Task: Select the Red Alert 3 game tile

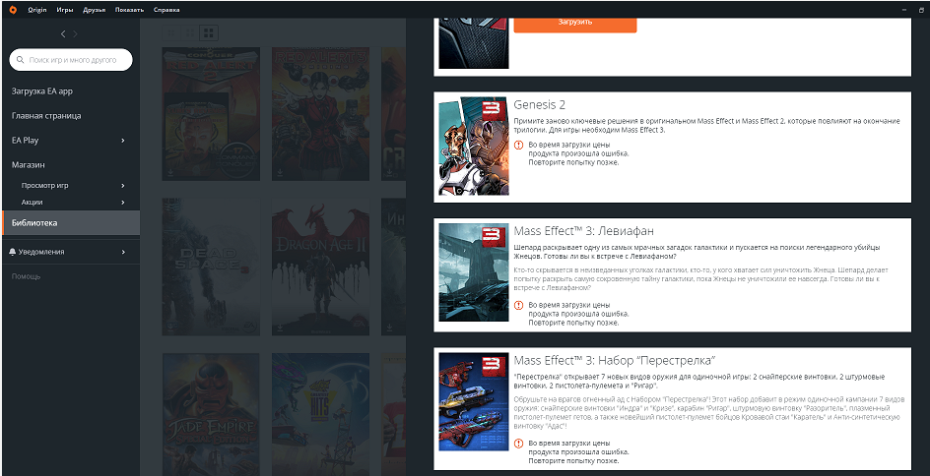Action: click(321, 114)
